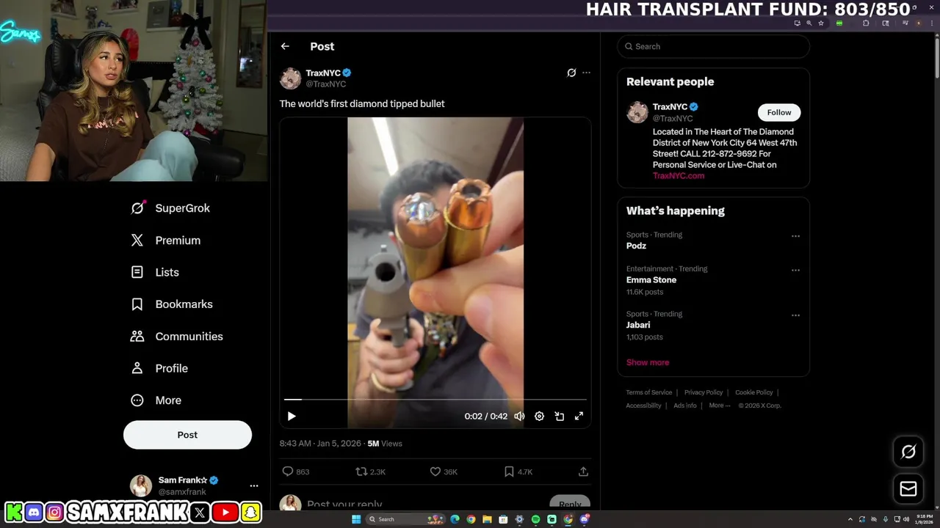Open Lists in the sidebar
The width and height of the screenshot is (940, 528).
point(155,272)
